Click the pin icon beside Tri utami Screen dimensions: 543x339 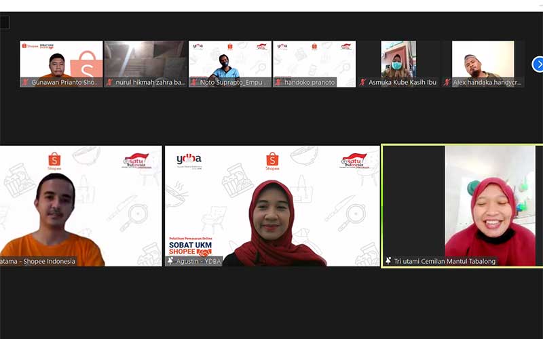(388, 261)
